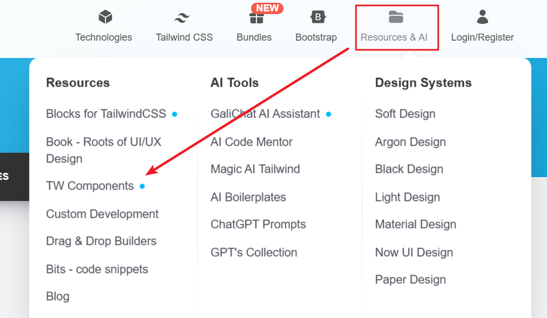The image size is (547, 318).
Task: Open ChatGPT Prompts link
Action: pyautogui.click(x=258, y=224)
